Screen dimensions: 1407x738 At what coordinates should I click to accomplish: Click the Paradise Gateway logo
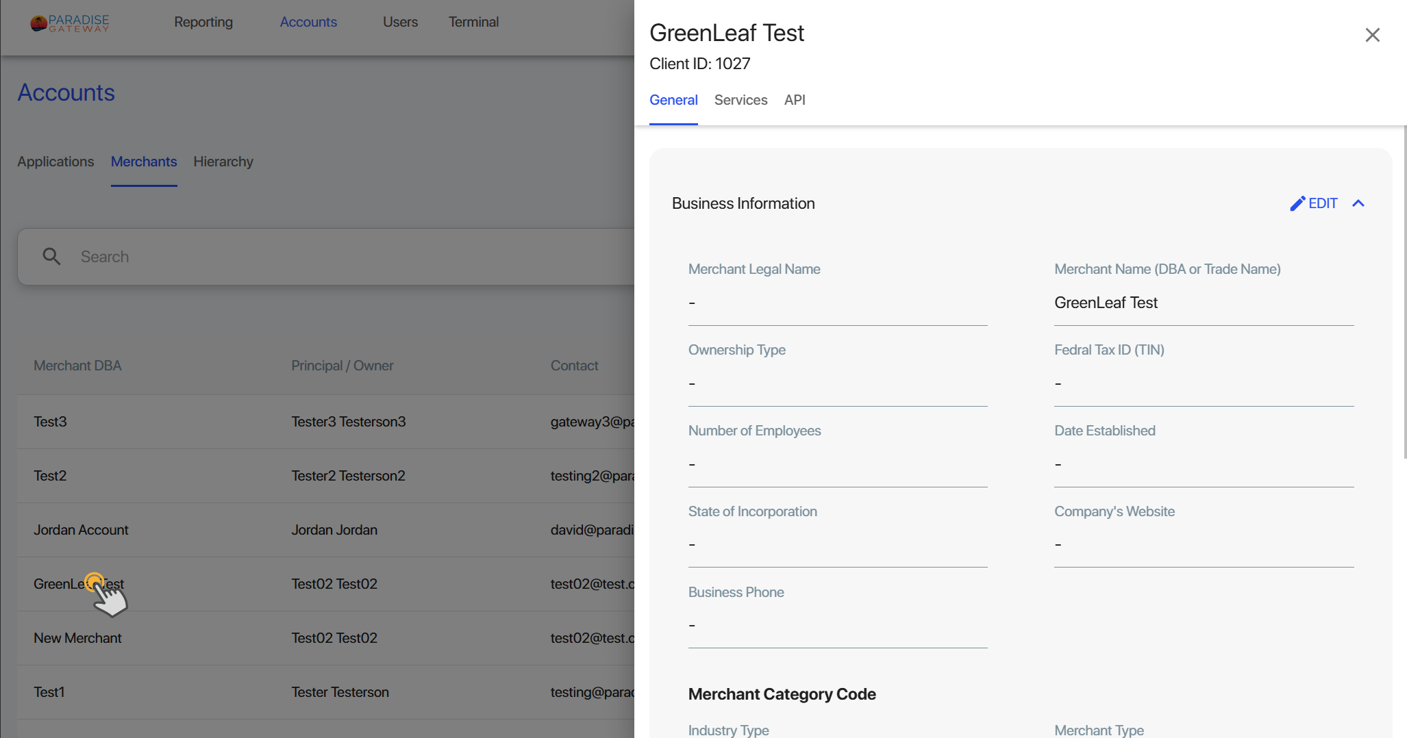coord(70,23)
